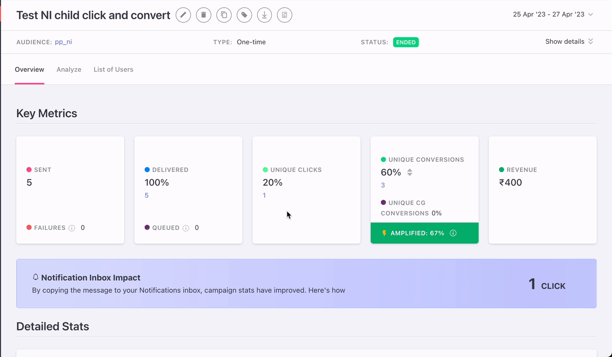Open the List of Users tab
Image resolution: width=612 pixels, height=357 pixels.
point(113,70)
